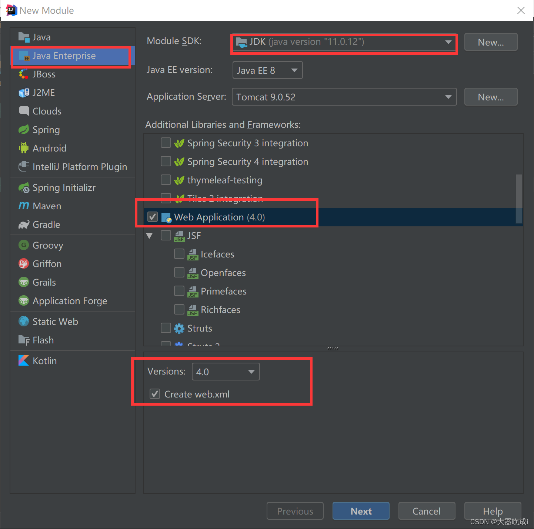Click the Cancel button
The width and height of the screenshot is (534, 529).
pos(427,511)
